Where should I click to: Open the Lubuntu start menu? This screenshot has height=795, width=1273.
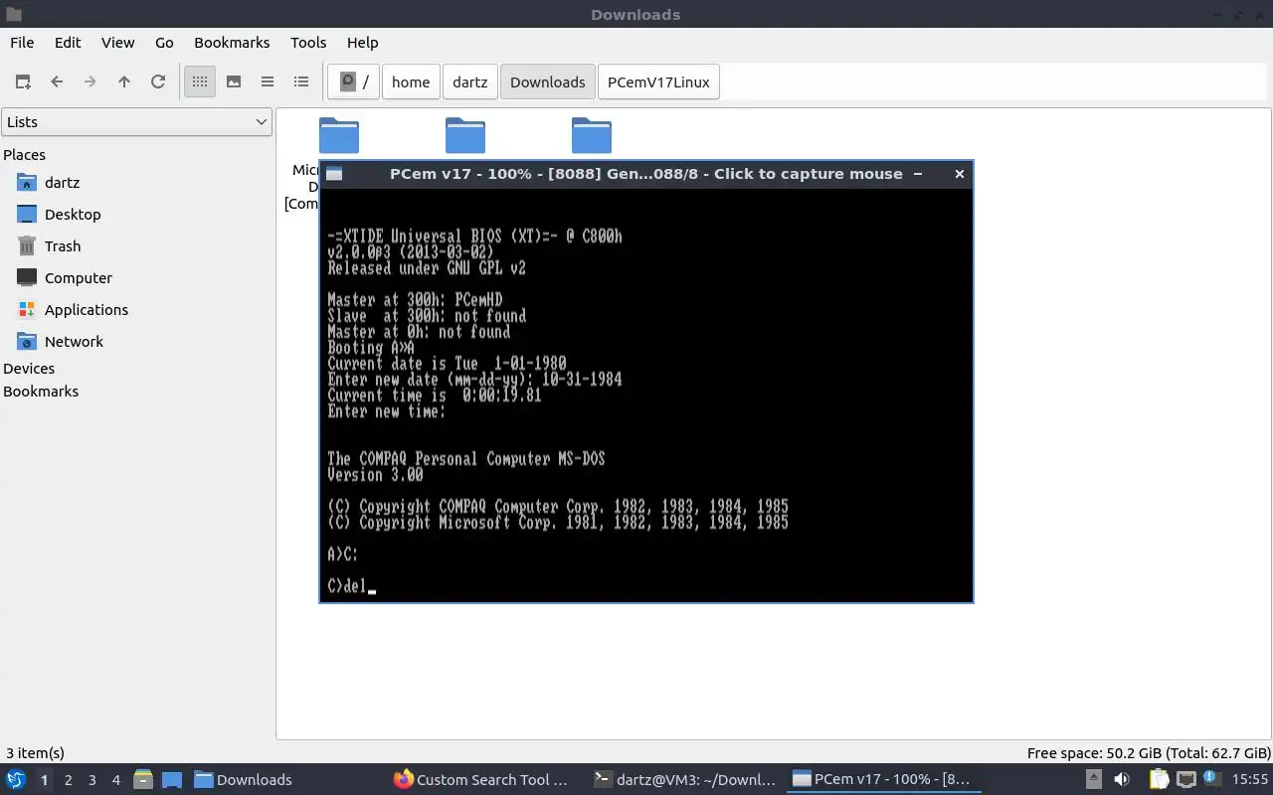pyautogui.click(x=15, y=779)
